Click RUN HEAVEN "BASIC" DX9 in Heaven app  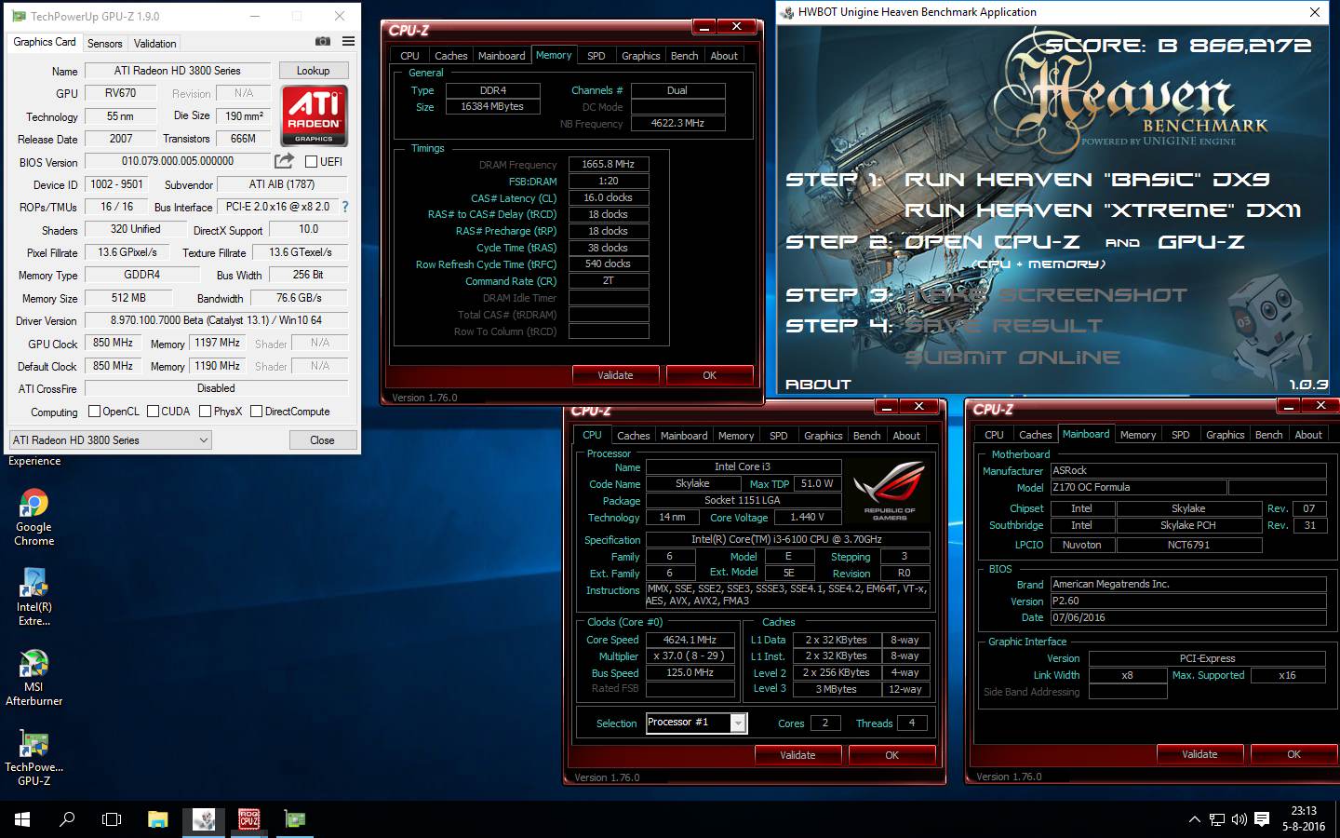1087,180
